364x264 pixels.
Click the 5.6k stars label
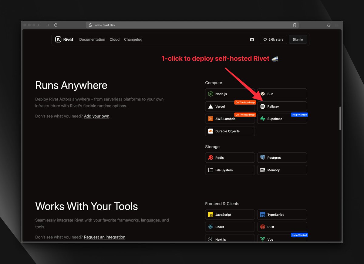276,39
